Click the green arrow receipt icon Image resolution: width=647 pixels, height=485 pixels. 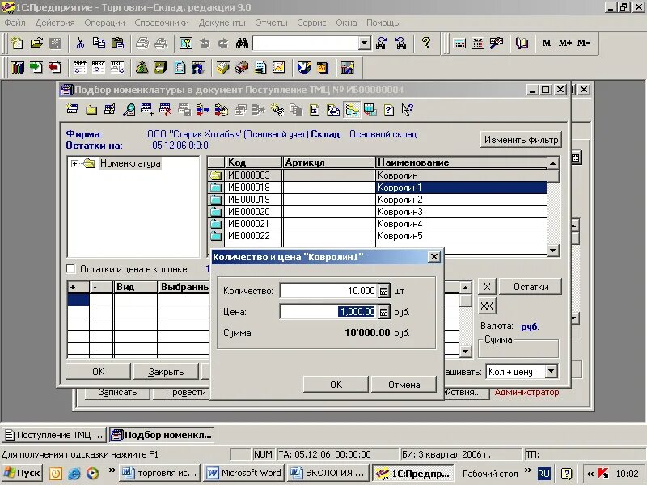pos(36,67)
